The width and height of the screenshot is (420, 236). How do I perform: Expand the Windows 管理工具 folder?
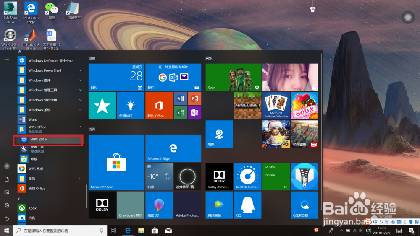(x=50, y=90)
